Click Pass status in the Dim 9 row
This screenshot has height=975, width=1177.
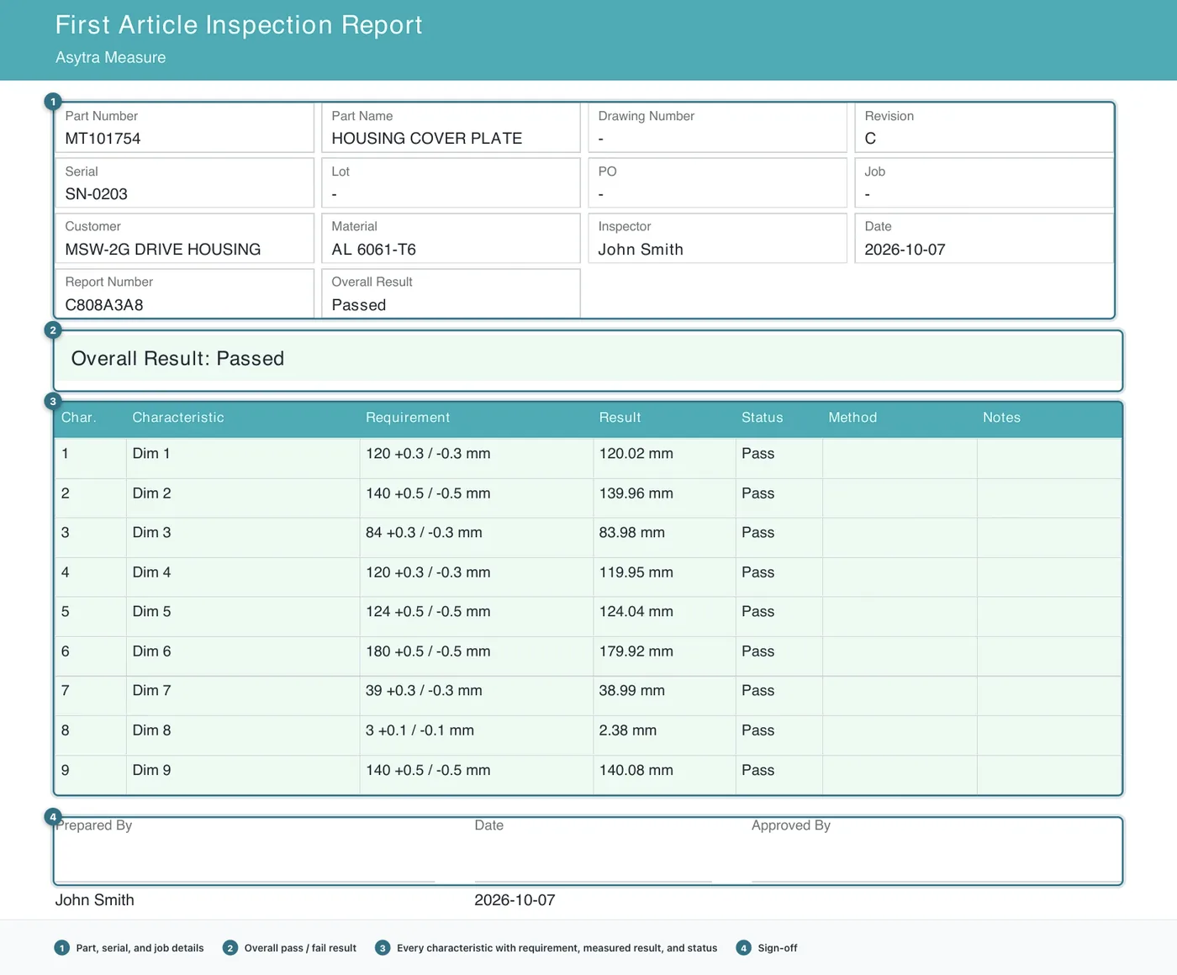click(x=757, y=770)
